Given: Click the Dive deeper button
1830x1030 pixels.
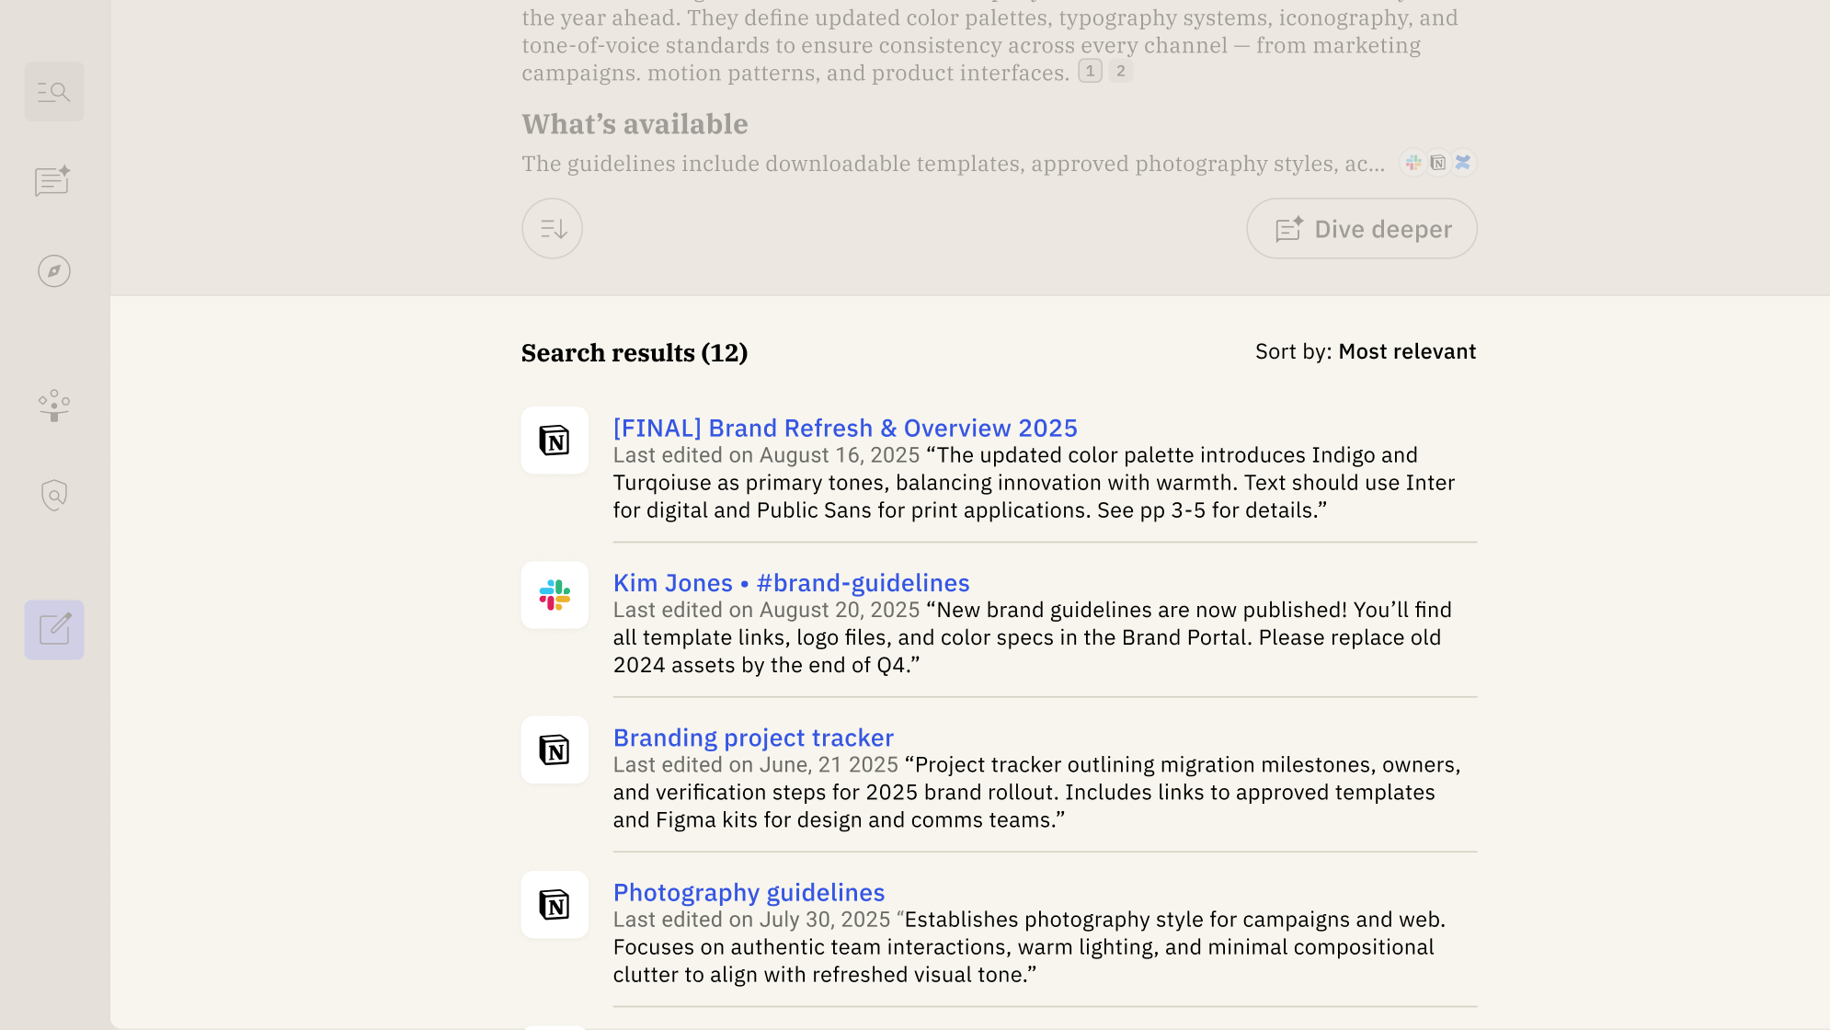Looking at the screenshot, I should pyautogui.click(x=1361, y=229).
